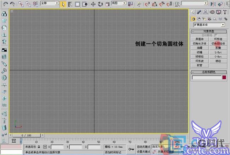Collapse the 名称和颜色 rollout
Viewport: 230px width, 155px height.
(x=209, y=72)
